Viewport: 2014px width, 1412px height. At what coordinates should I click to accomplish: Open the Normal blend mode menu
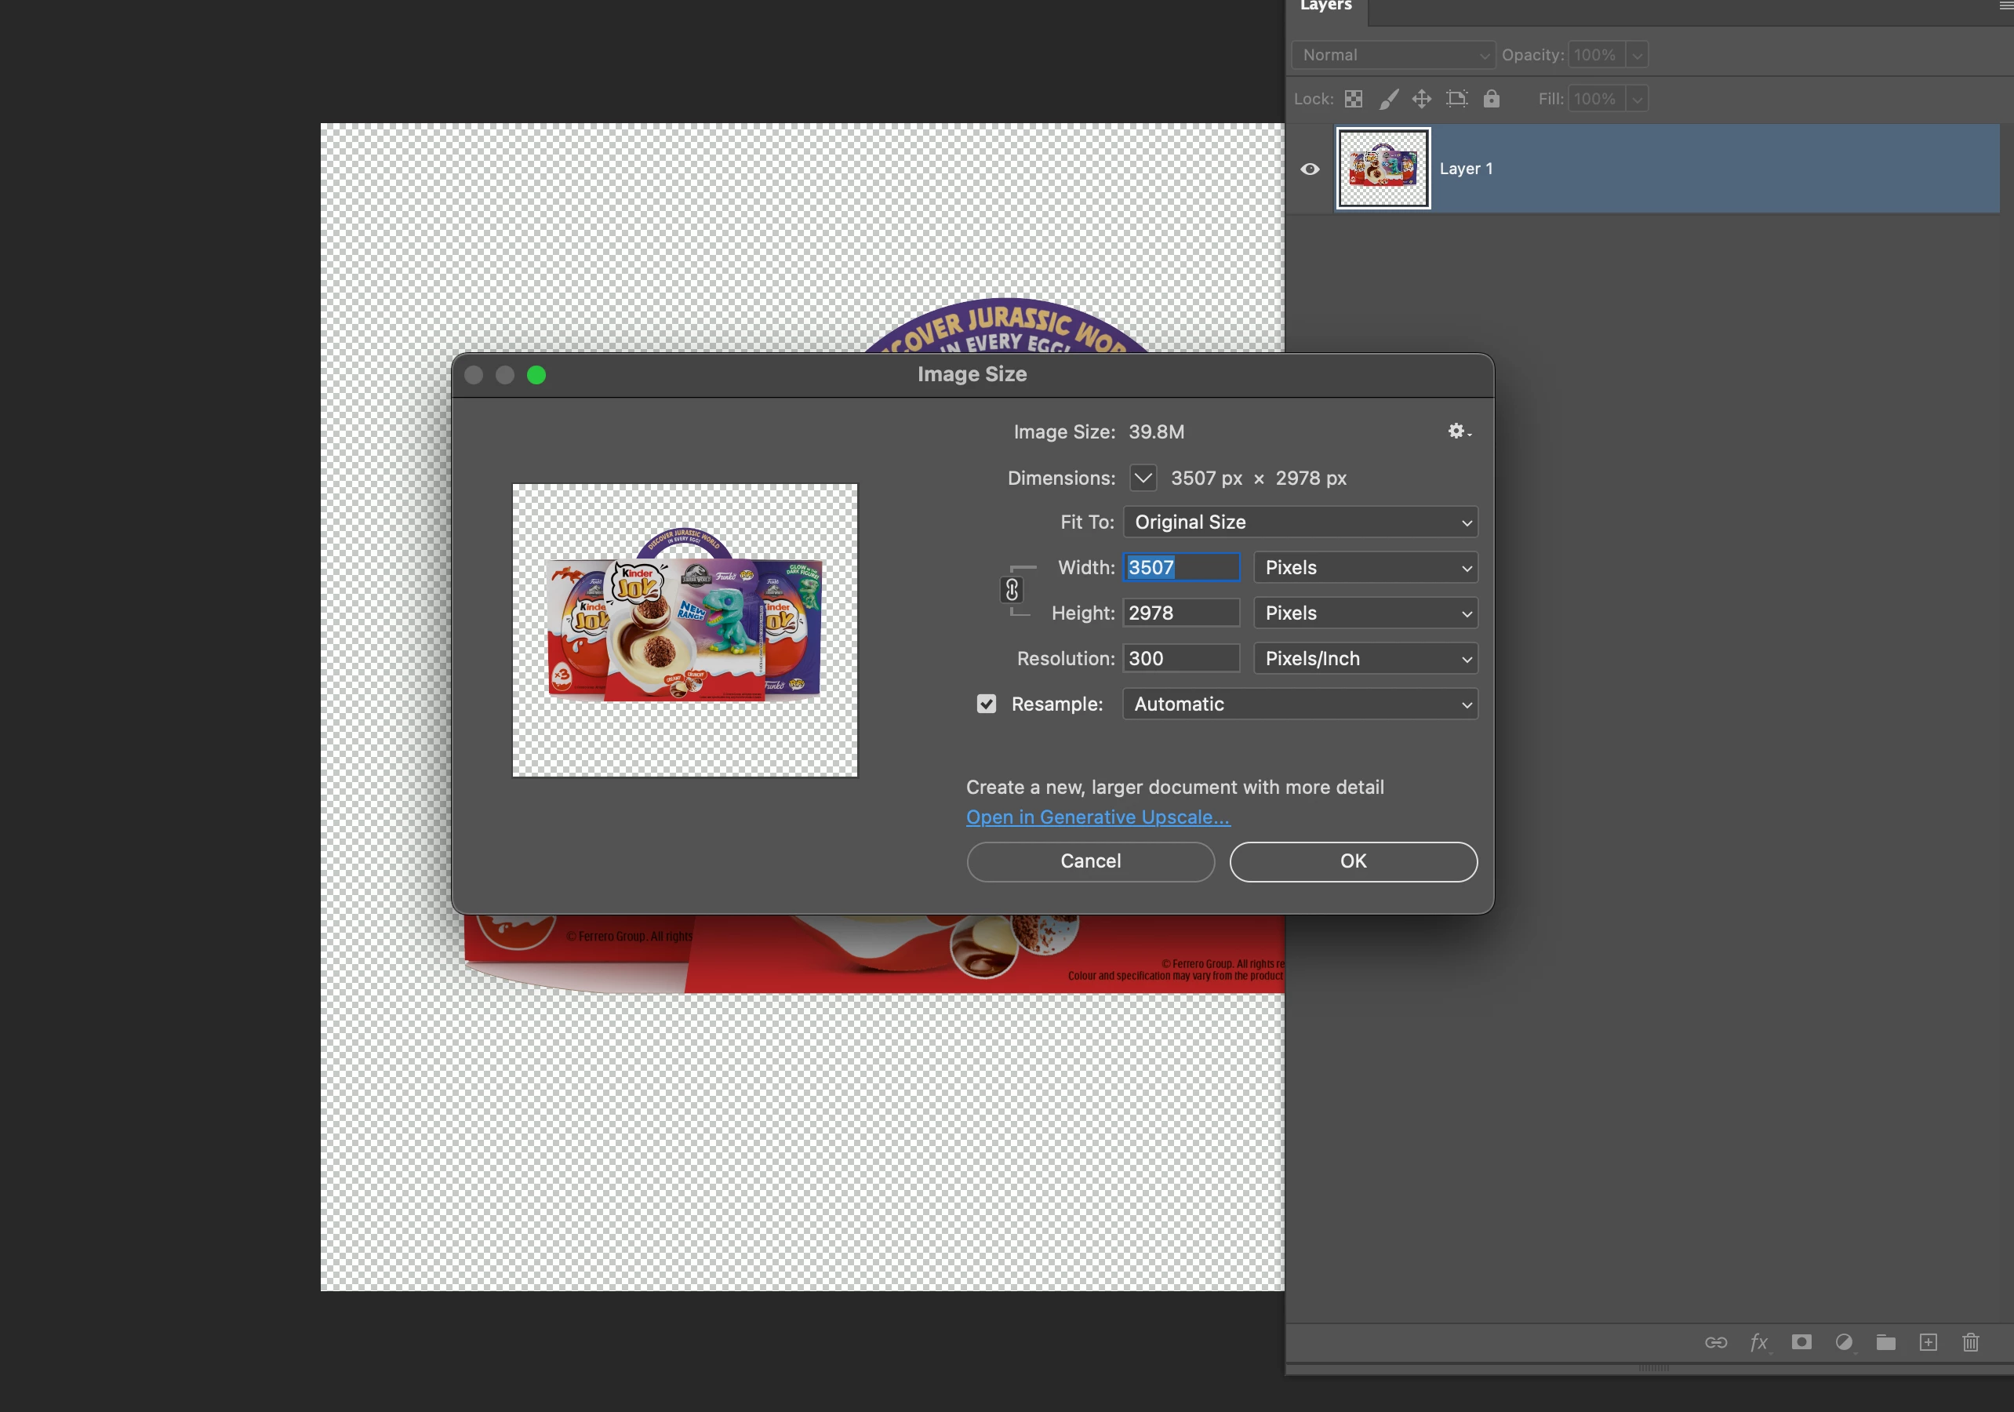point(1392,54)
